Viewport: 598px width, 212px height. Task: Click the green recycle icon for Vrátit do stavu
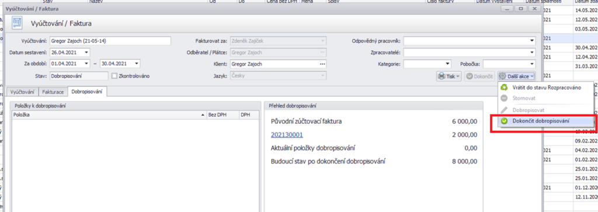coord(504,88)
